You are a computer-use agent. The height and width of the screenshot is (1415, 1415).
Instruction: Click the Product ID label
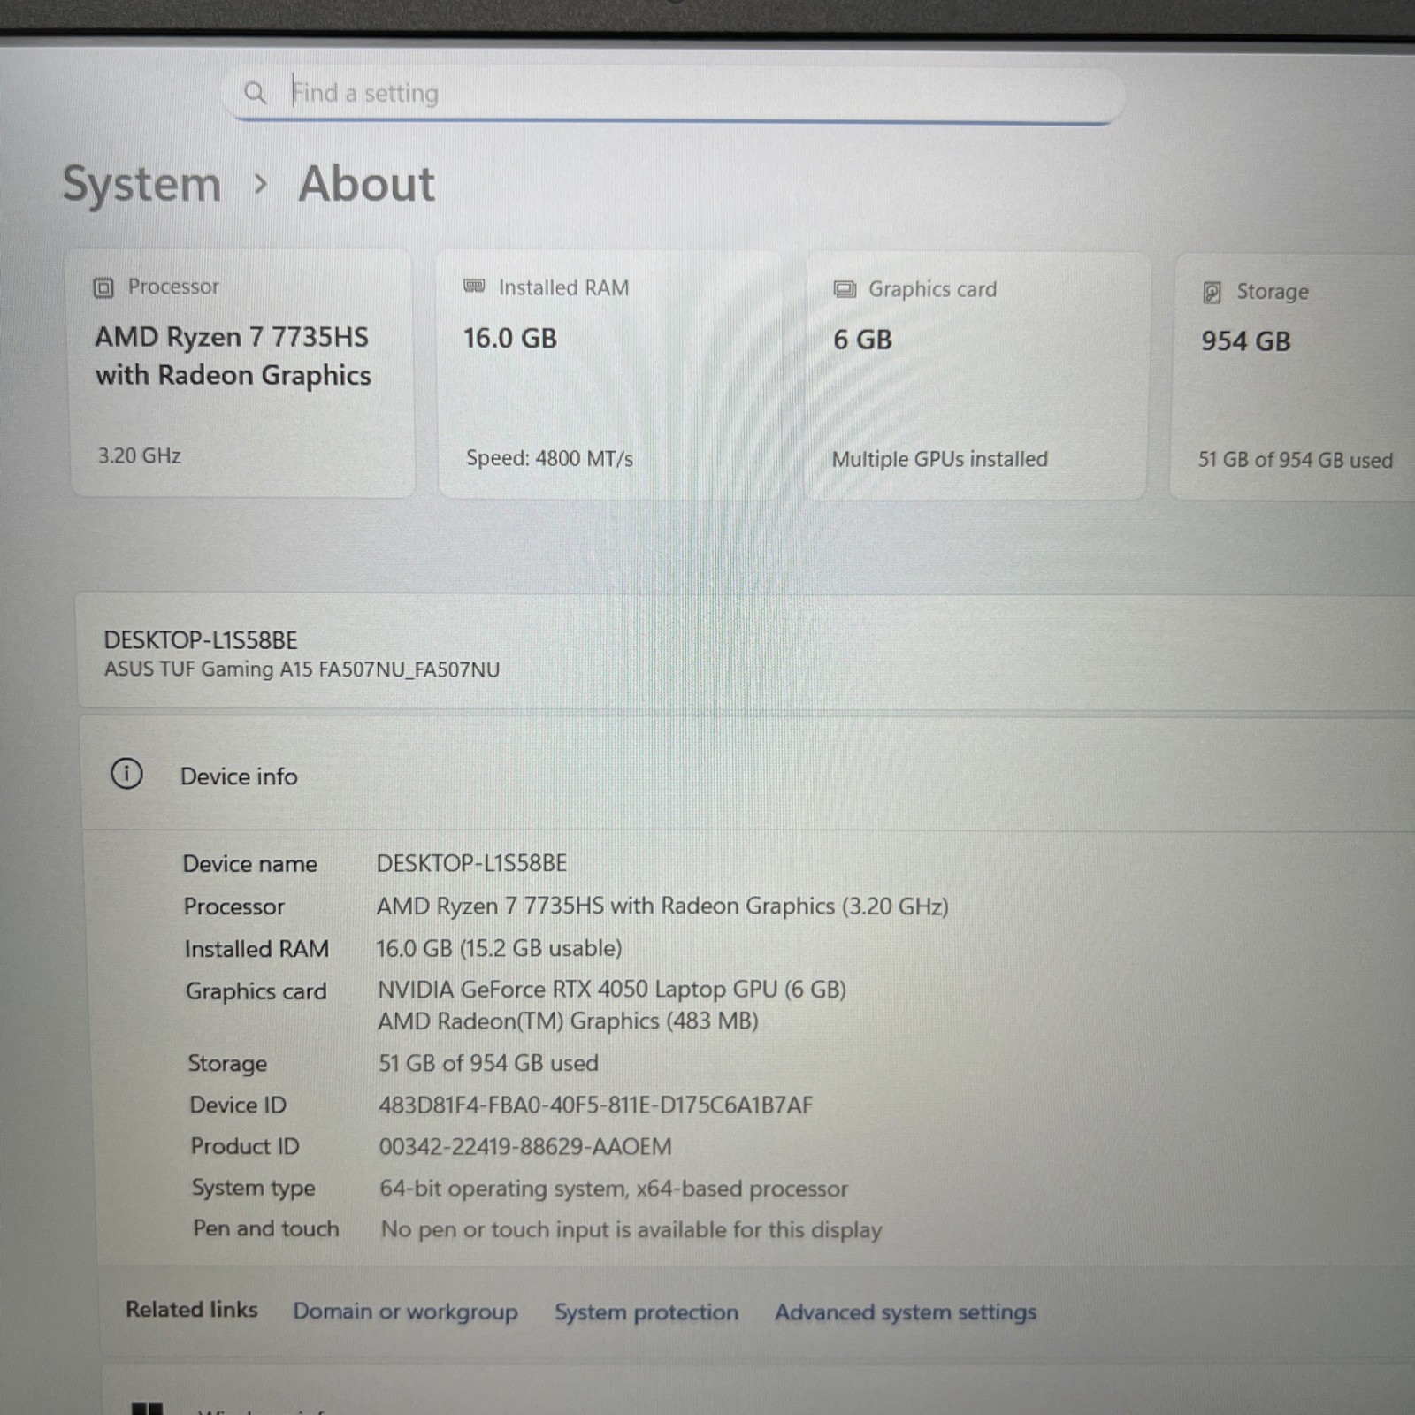point(245,1146)
